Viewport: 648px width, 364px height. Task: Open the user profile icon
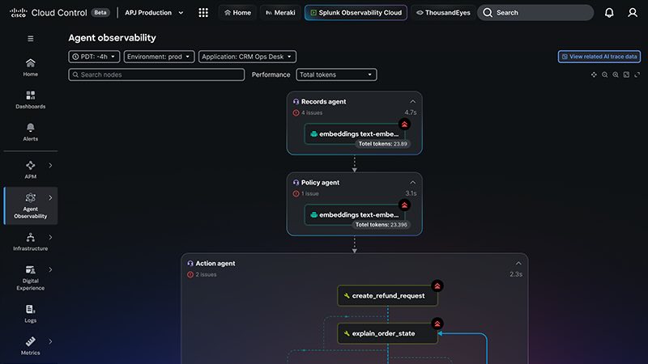coord(633,13)
